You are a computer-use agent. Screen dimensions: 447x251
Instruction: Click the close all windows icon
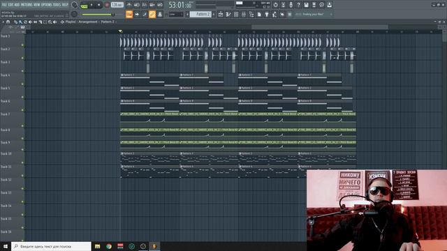(282, 14)
